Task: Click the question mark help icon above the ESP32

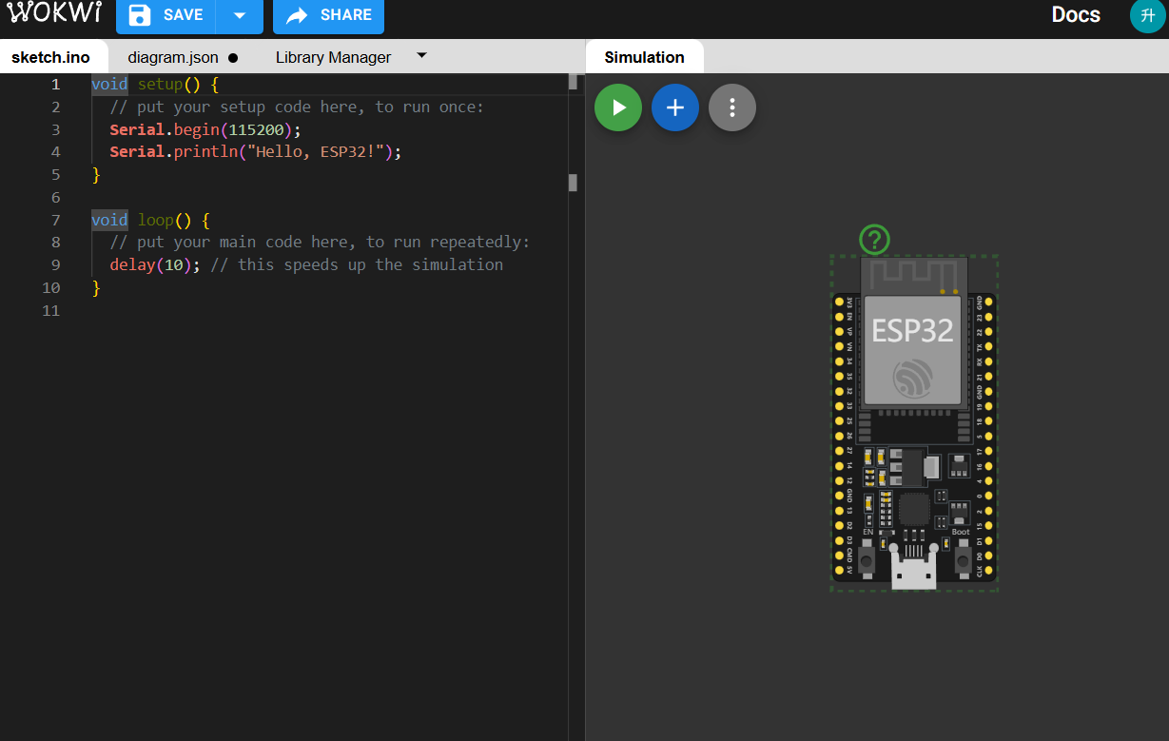Action: coord(873,240)
